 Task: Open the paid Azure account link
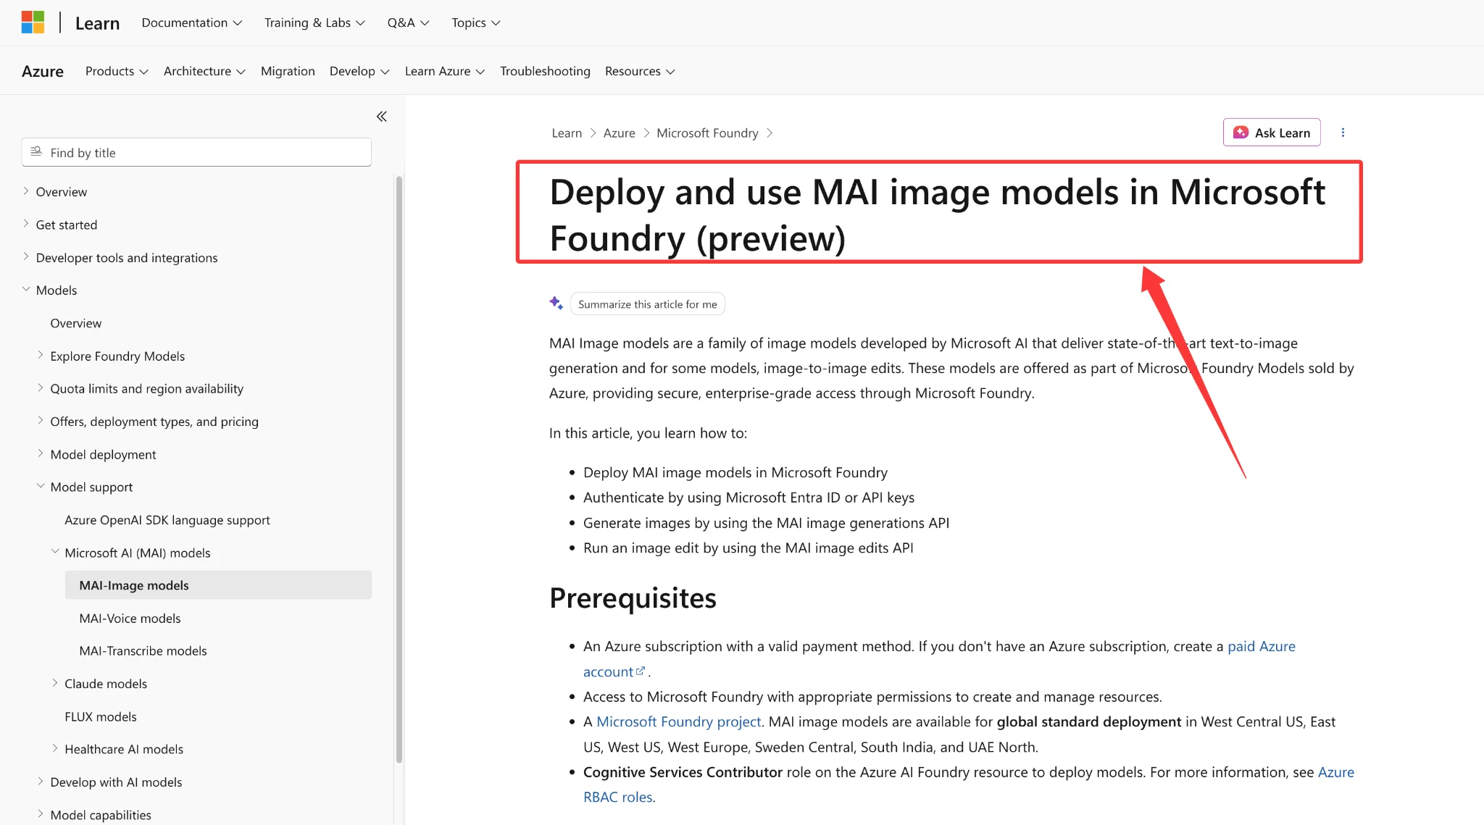(1262, 647)
